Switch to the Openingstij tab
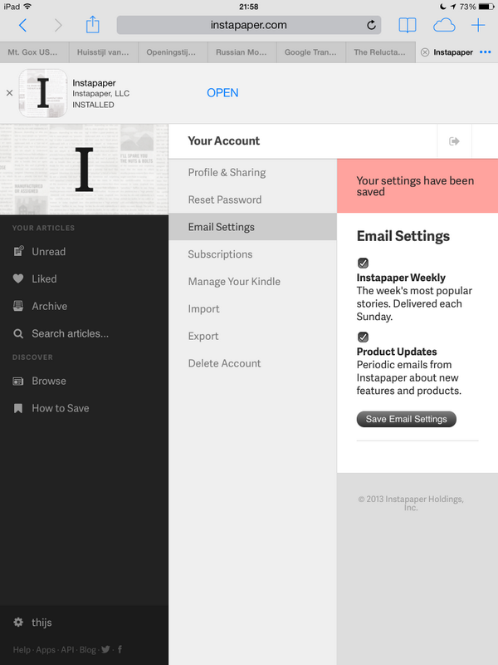 pos(173,52)
